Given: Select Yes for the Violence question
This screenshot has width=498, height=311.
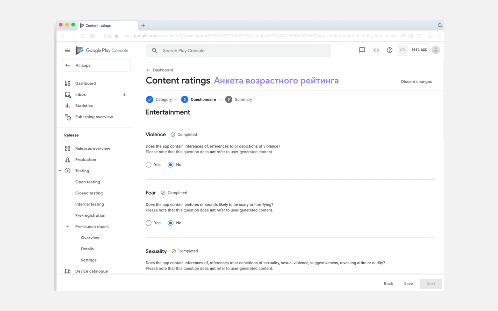Looking at the screenshot, I should pyautogui.click(x=149, y=165).
